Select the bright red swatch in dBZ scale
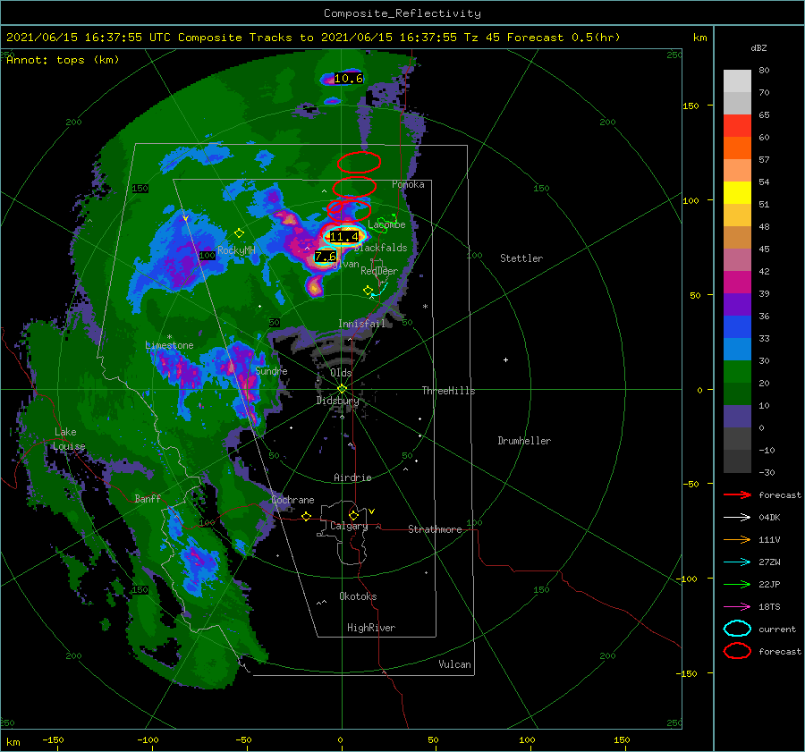 (737, 126)
